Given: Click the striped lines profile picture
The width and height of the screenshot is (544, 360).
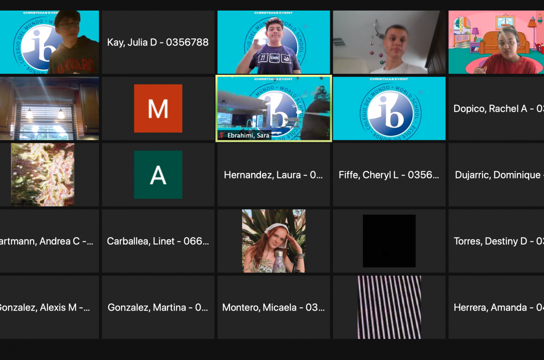Looking at the screenshot, I should [389, 307].
